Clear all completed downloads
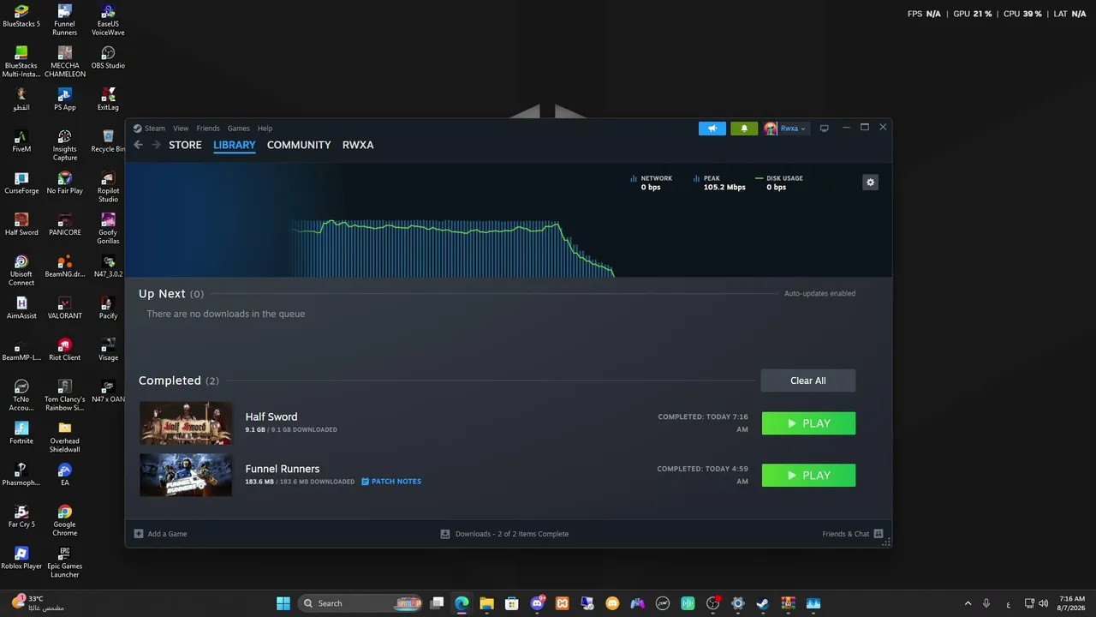1096x617 pixels. click(x=808, y=380)
